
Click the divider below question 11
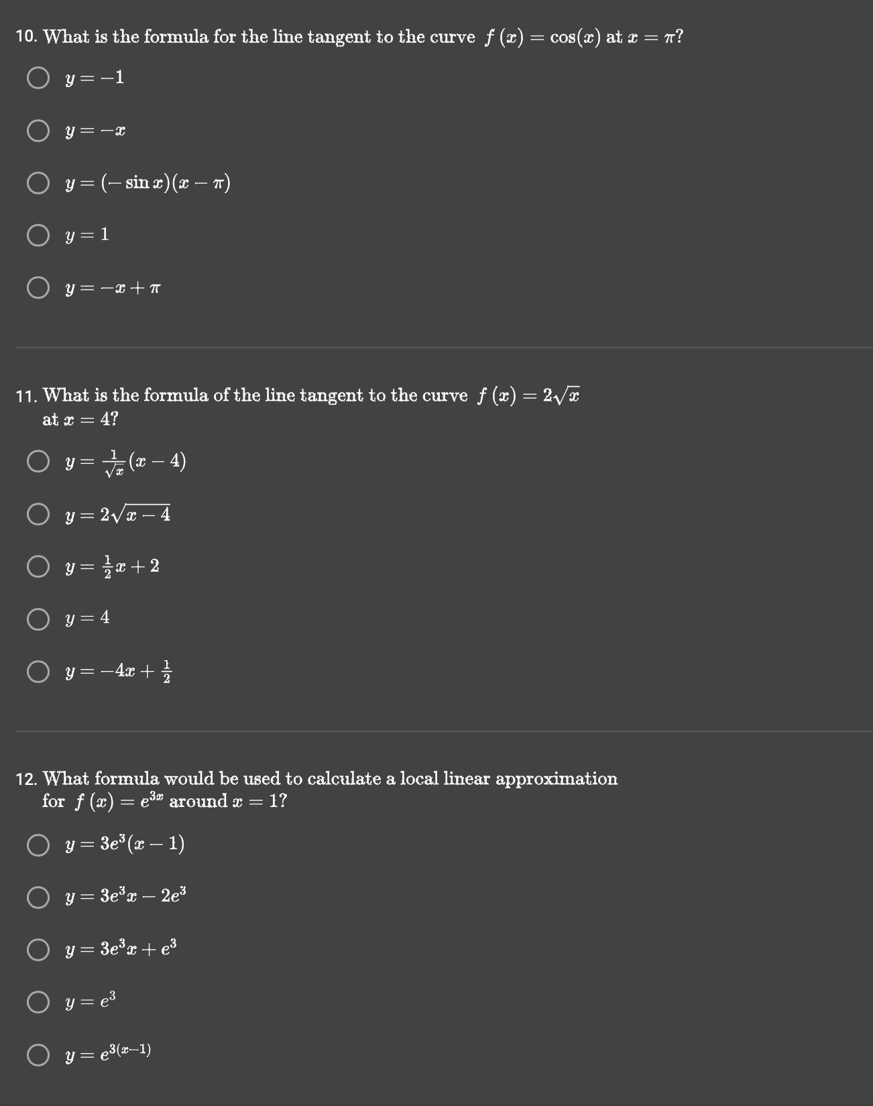tap(436, 731)
